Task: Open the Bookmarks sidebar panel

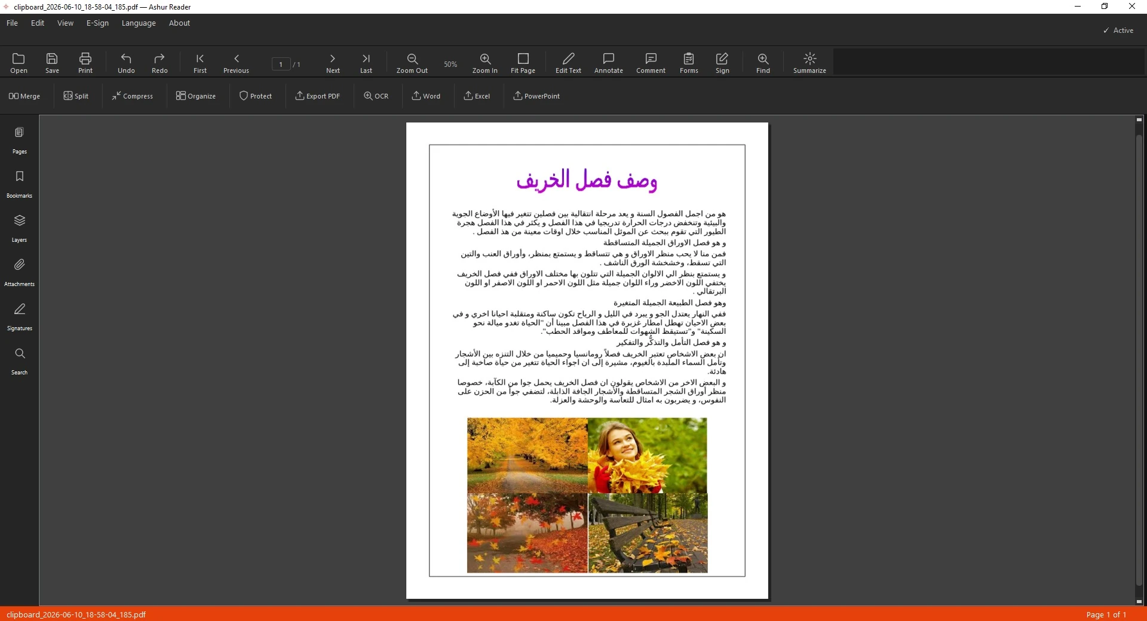Action: (x=19, y=185)
